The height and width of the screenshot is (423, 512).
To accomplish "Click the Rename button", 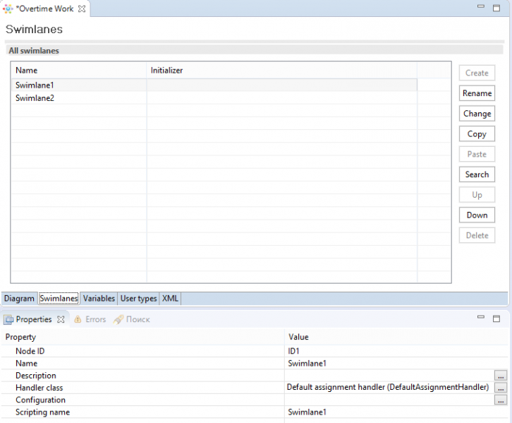I will 477,93.
